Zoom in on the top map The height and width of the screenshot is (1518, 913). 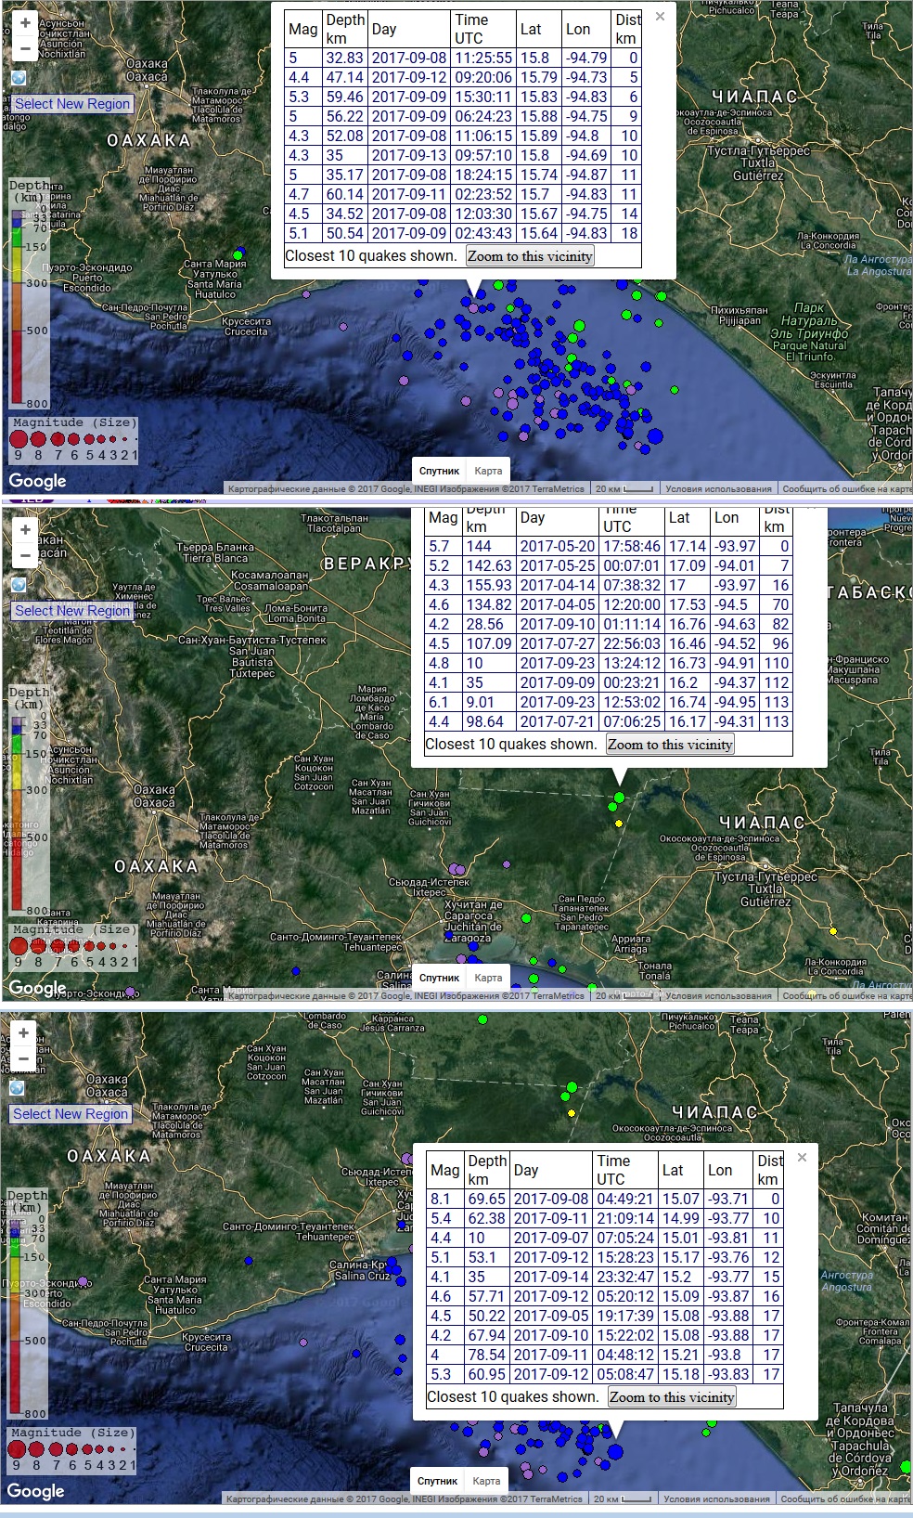[25, 22]
